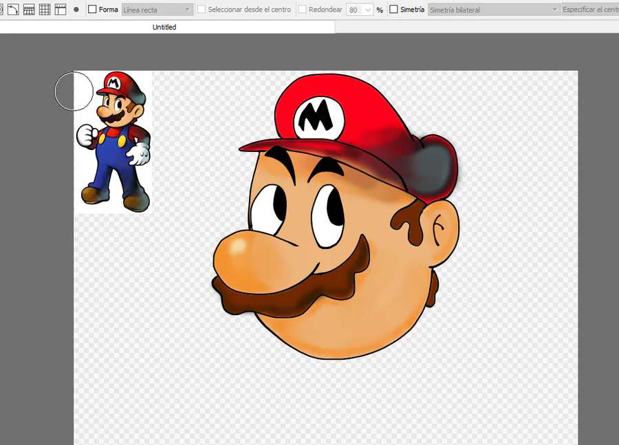Image resolution: width=619 pixels, height=445 pixels.
Task: Toggle Seleccionar desde el centro checkbox
Action: click(202, 10)
